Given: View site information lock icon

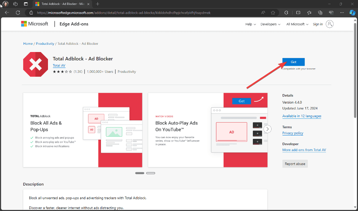Looking at the screenshot, I should (x=31, y=13).
